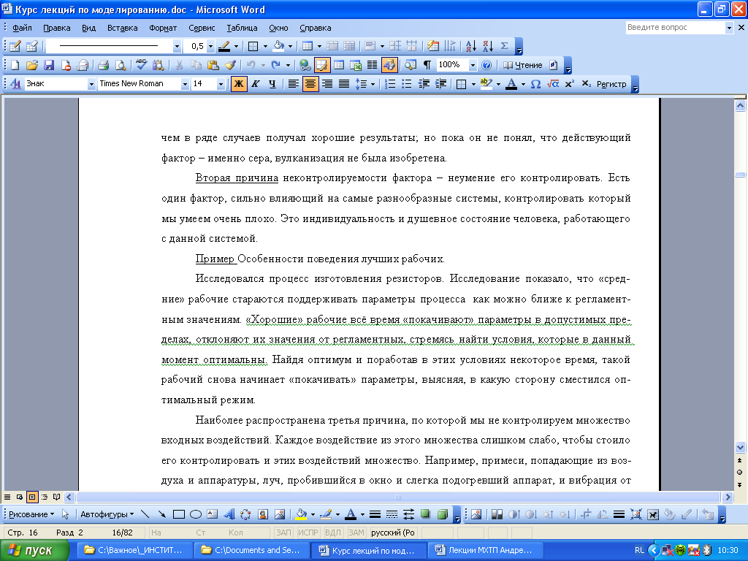This screenshot has width=748, height=561.
Task: Insert a numbered list
Action: tap(390, 84)
